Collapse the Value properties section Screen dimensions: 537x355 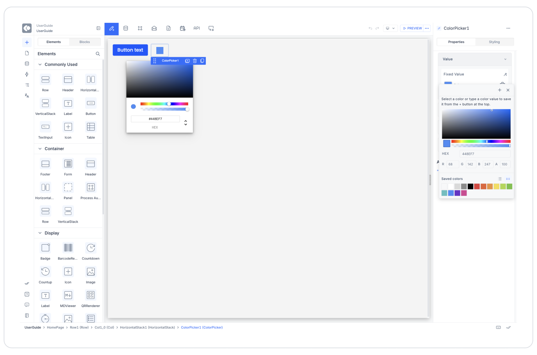click(x=505, y=59)
